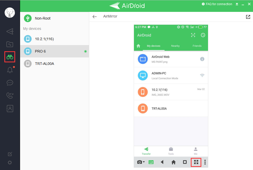
Task: Open ADMIN-PC device entry in phone
Action: [171, 76]
